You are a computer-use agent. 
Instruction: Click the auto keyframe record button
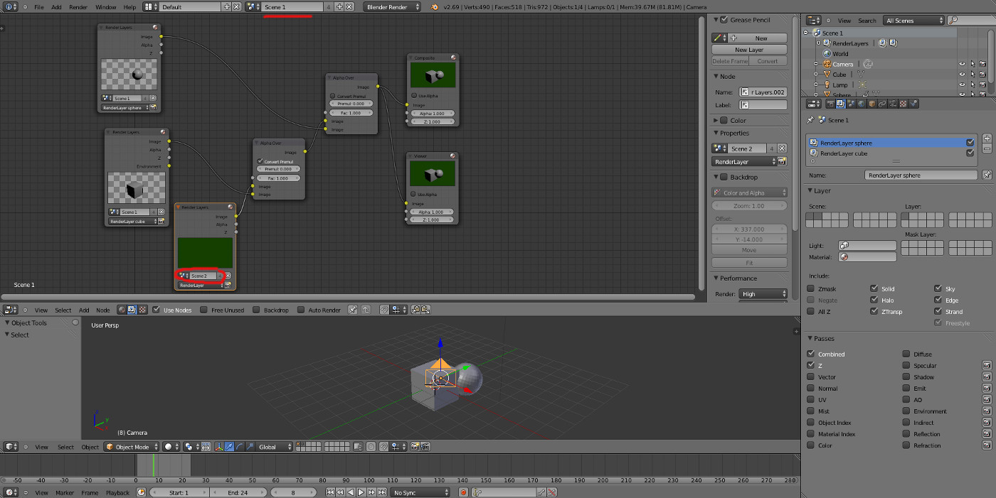tap(463, 492)
